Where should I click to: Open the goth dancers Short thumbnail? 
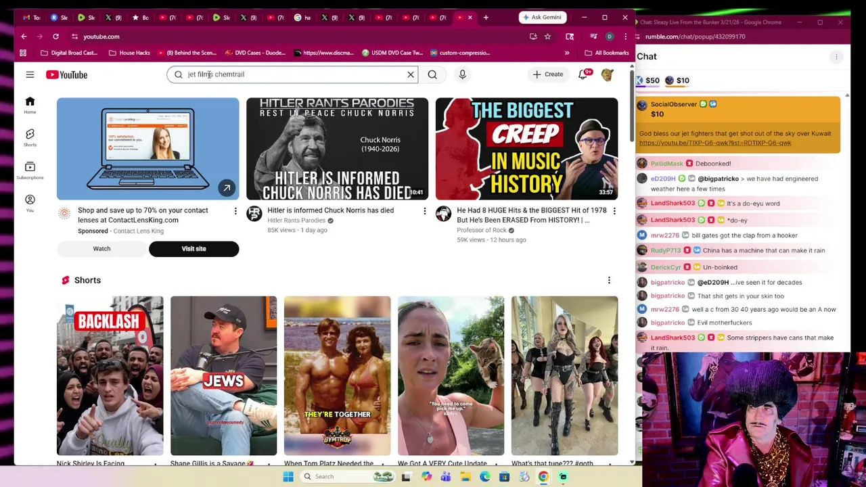pyautogui.click(x=564, y=375)
